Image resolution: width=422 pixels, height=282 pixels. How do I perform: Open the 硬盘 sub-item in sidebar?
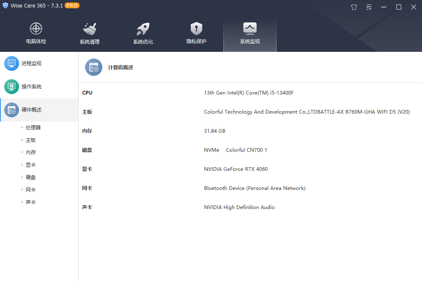coord(31,177)
